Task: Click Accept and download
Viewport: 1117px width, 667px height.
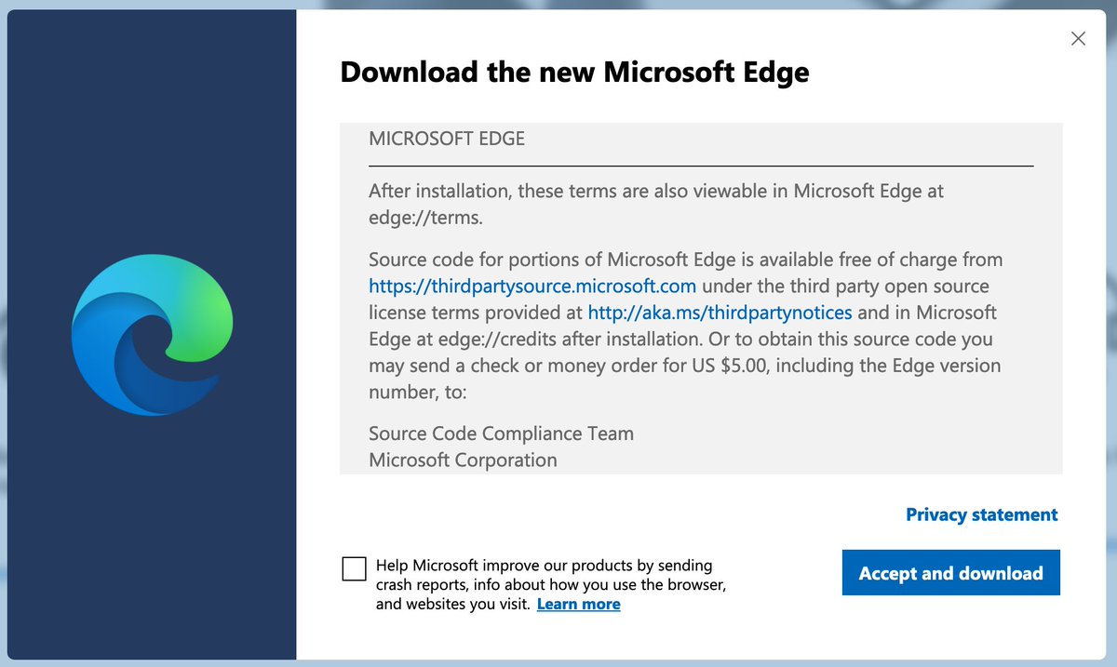Action: [x=950, y=573]
